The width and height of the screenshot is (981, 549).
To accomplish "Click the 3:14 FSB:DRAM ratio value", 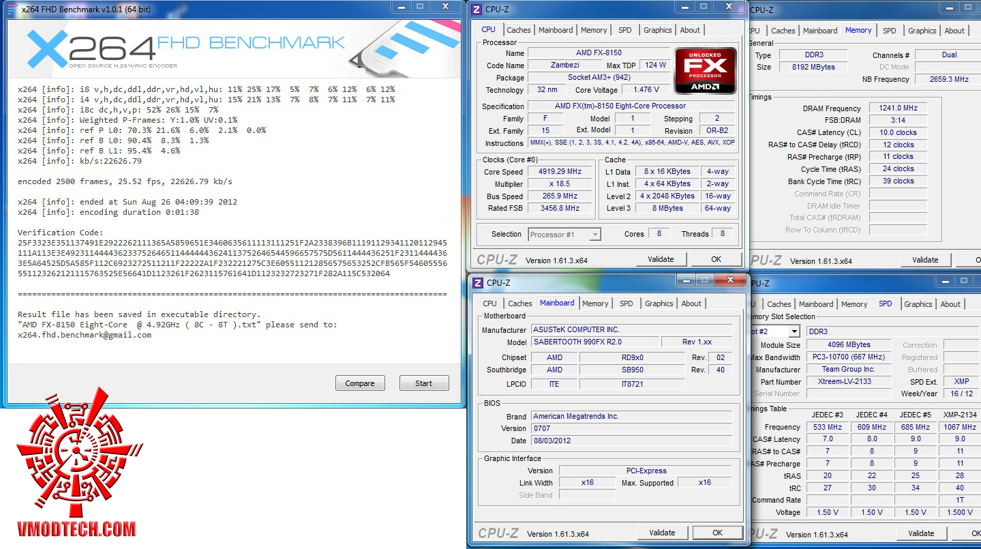I will point(898,121).
